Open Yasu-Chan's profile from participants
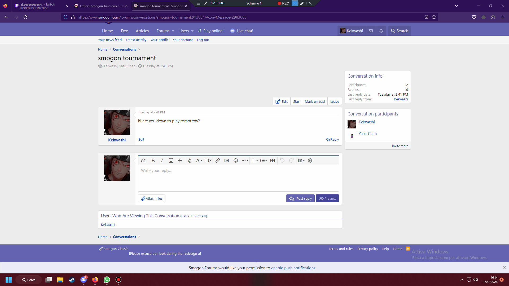Viewport: 509px width, 286px height. click(367, 134)
